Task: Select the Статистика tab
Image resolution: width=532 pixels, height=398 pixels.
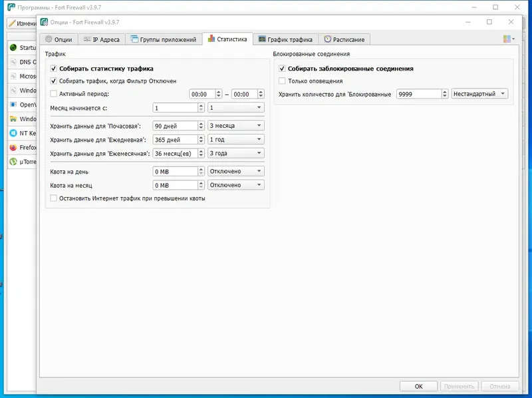Action: click(x=227, y=39)
